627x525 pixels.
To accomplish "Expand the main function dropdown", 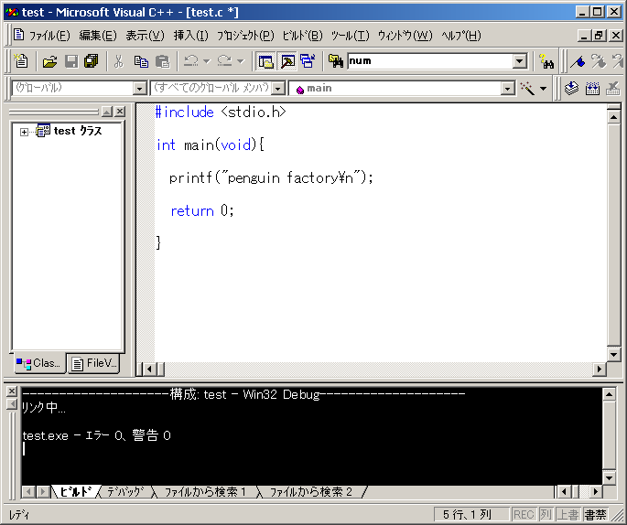I will (x=507, y=89).
